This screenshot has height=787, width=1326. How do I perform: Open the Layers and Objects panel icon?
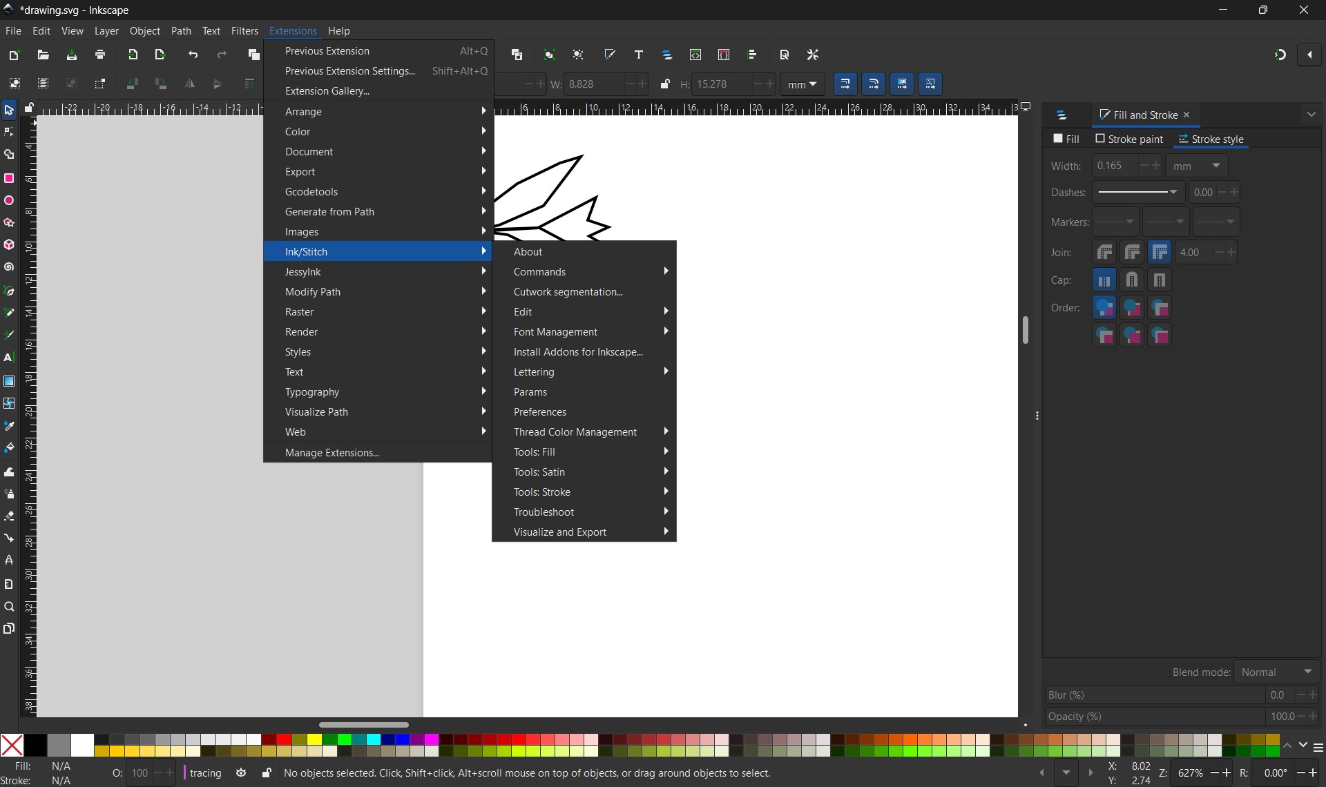pyautogui.click(x=667, y=55)
